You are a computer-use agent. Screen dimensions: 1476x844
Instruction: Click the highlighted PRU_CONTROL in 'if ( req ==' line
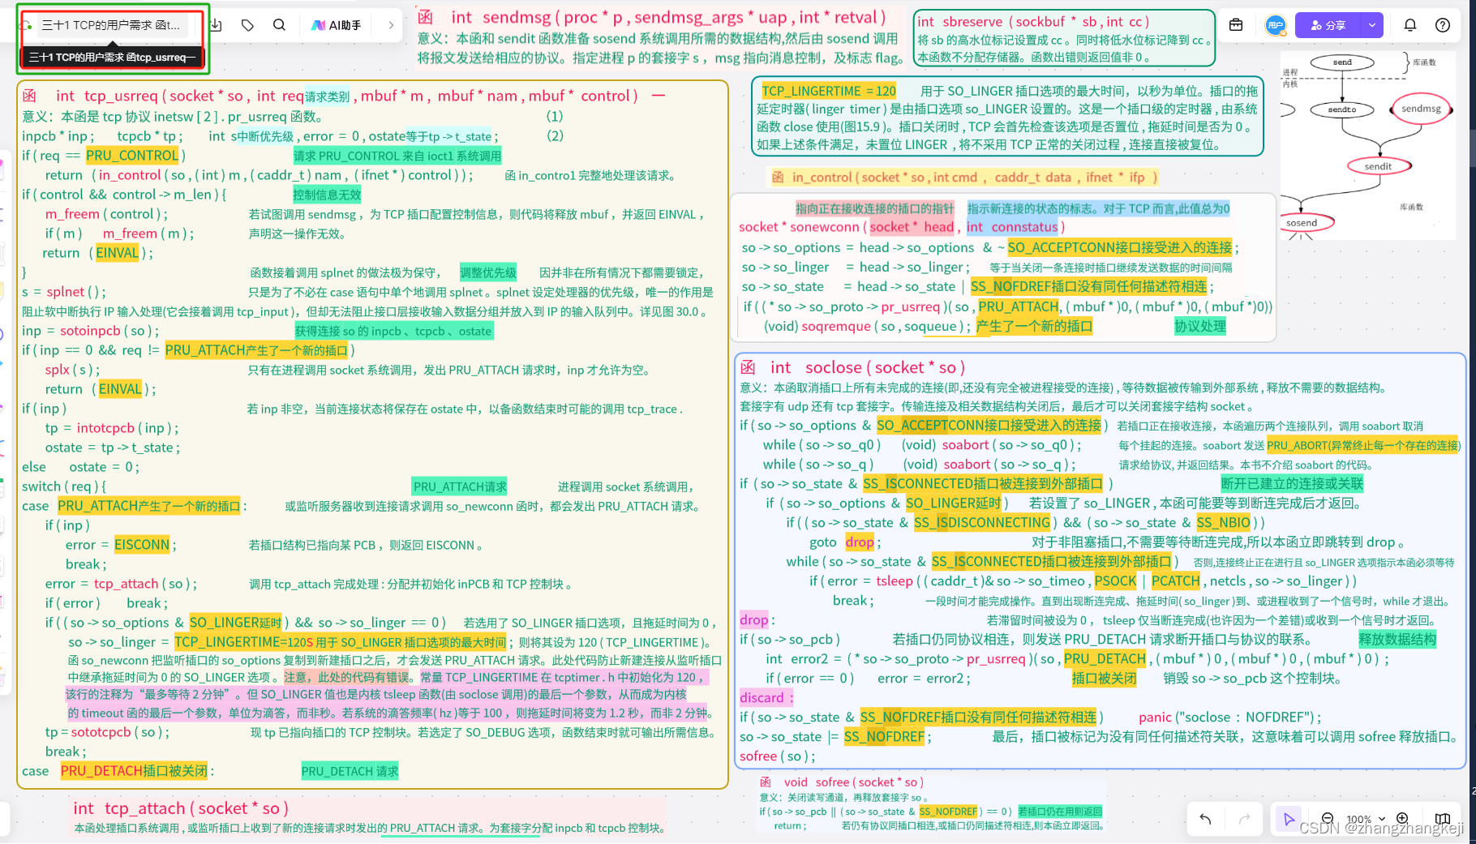132,156
